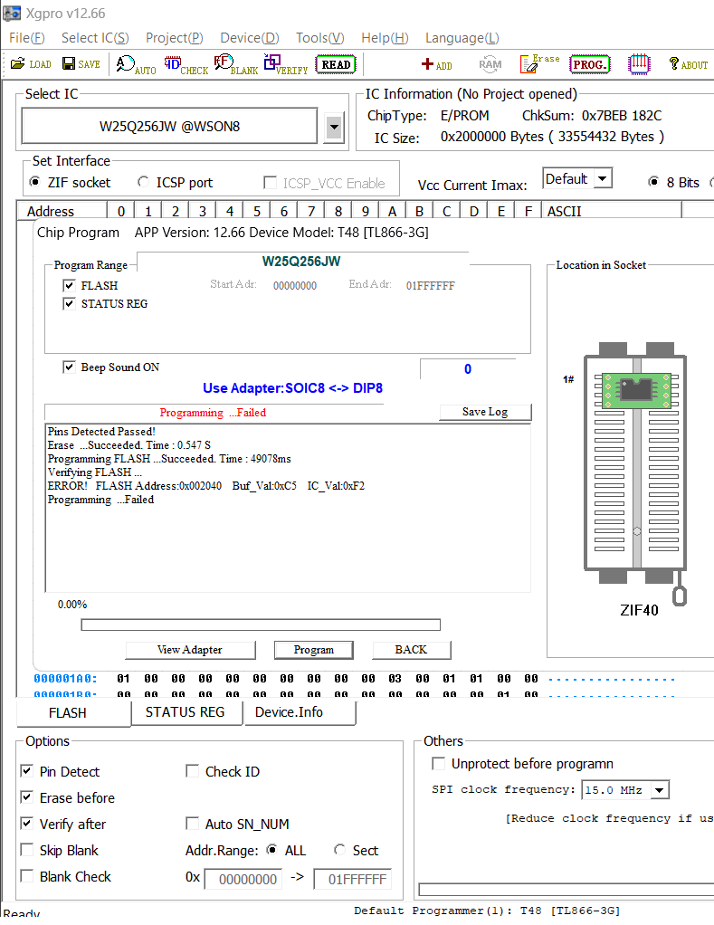Click the ChkSum 0x7BEB 182C value
This screenshot has height=925, width=714.
(622, 116)
